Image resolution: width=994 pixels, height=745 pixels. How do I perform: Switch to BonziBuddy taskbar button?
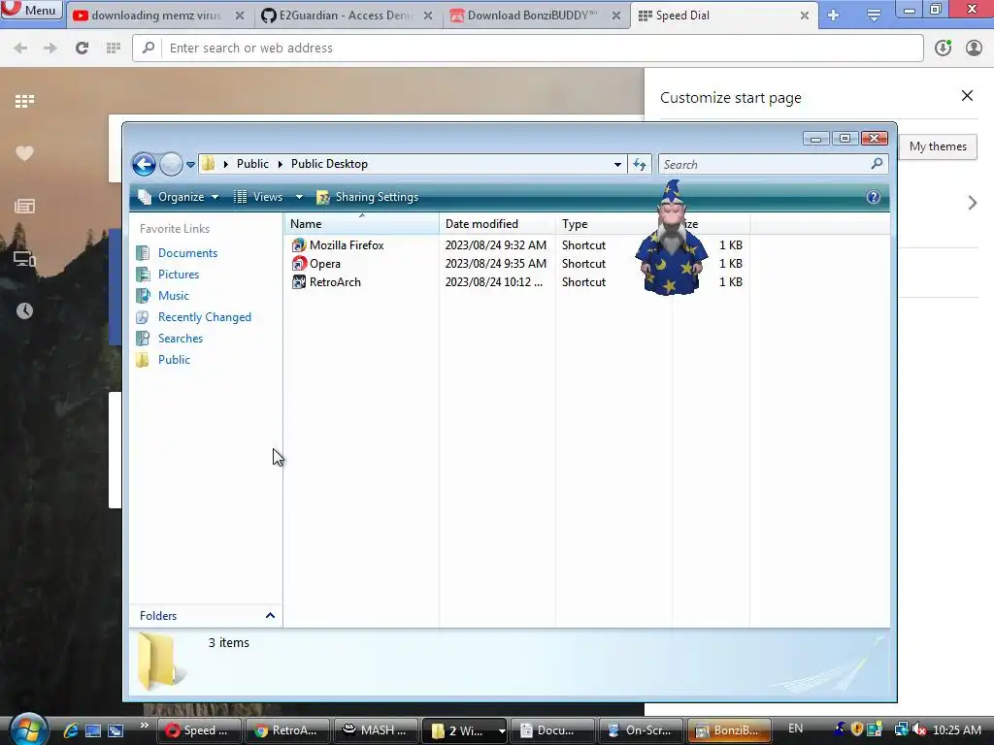729,730
